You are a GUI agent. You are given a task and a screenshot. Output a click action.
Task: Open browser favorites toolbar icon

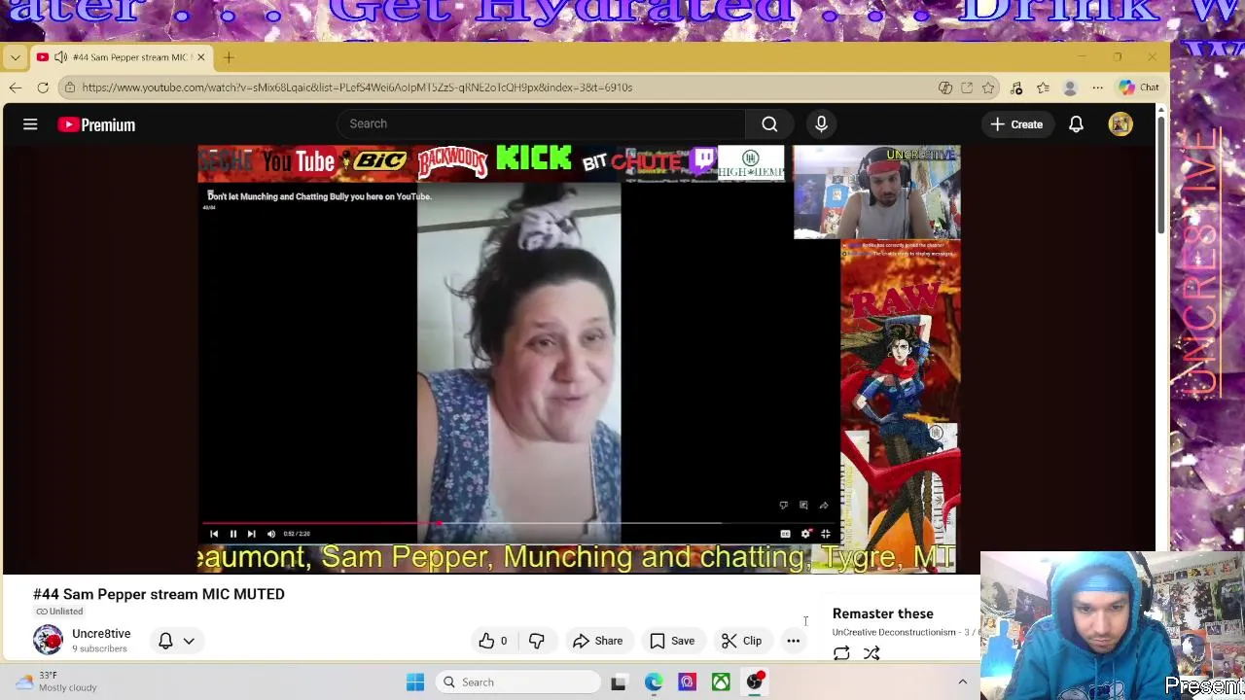1043,87
